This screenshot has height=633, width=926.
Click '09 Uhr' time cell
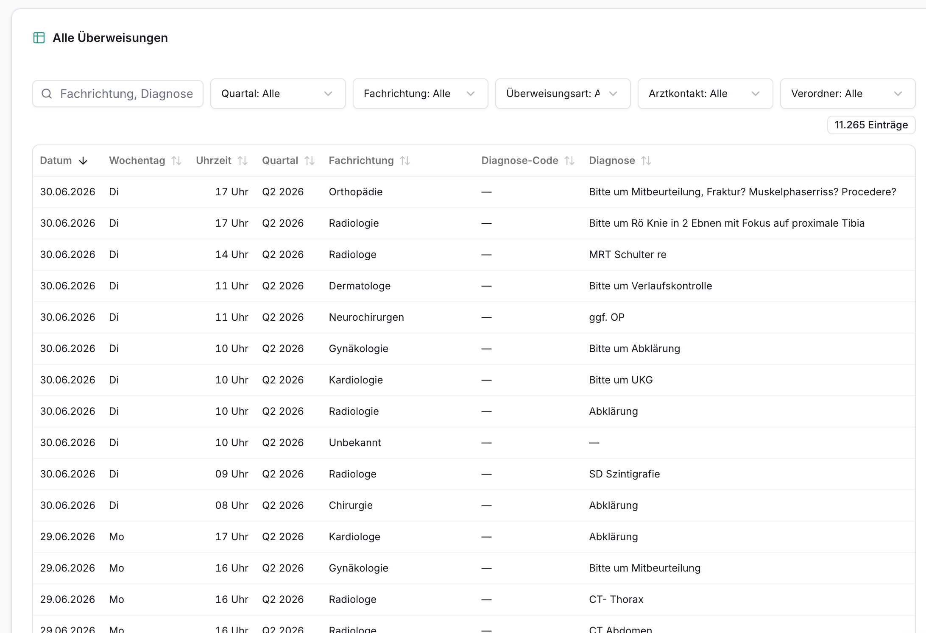tap(231, 474)
